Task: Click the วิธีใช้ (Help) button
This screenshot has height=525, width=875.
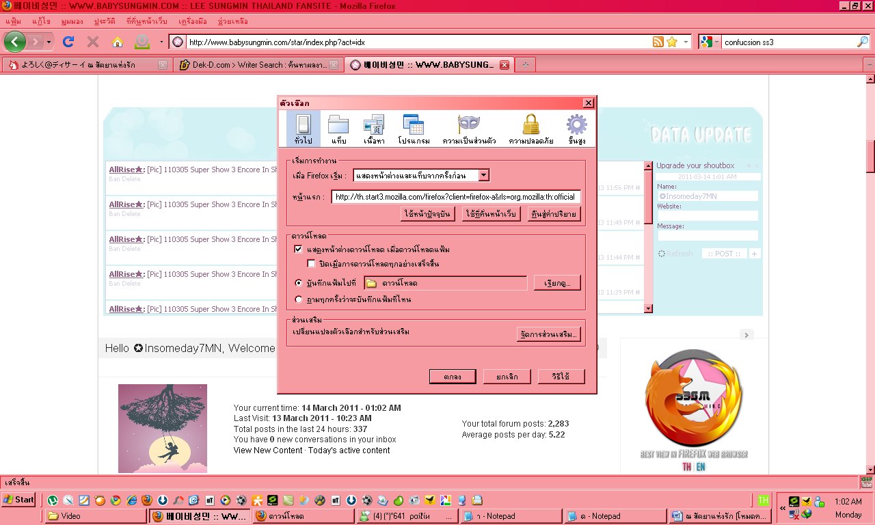Action: (561, 377)
